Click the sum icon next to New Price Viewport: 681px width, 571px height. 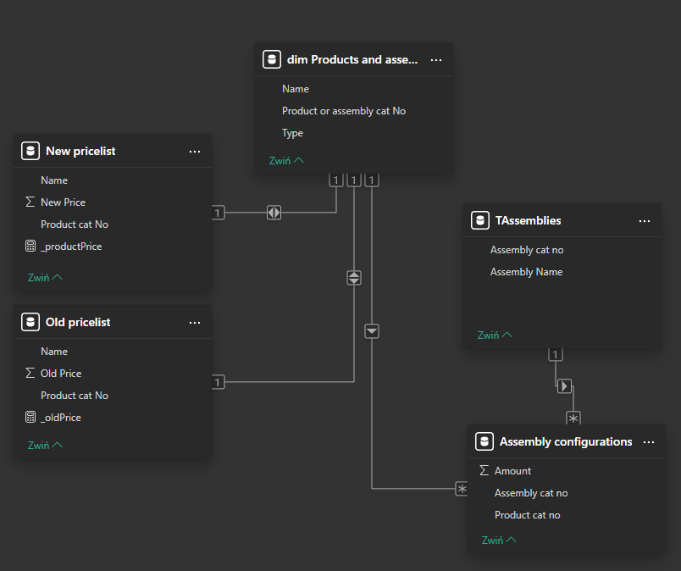click(30, 202)
